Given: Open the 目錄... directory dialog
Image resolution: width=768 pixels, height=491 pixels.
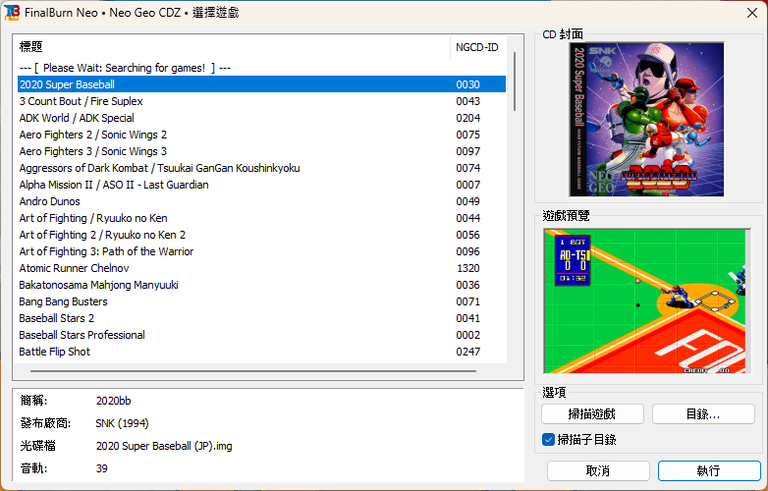Looking at the screenshot, I should pos(703,414).
